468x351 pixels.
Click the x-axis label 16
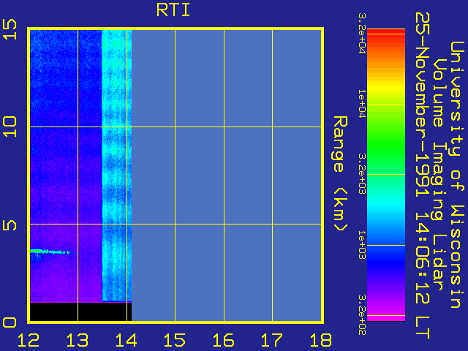[x=223, y=340]
